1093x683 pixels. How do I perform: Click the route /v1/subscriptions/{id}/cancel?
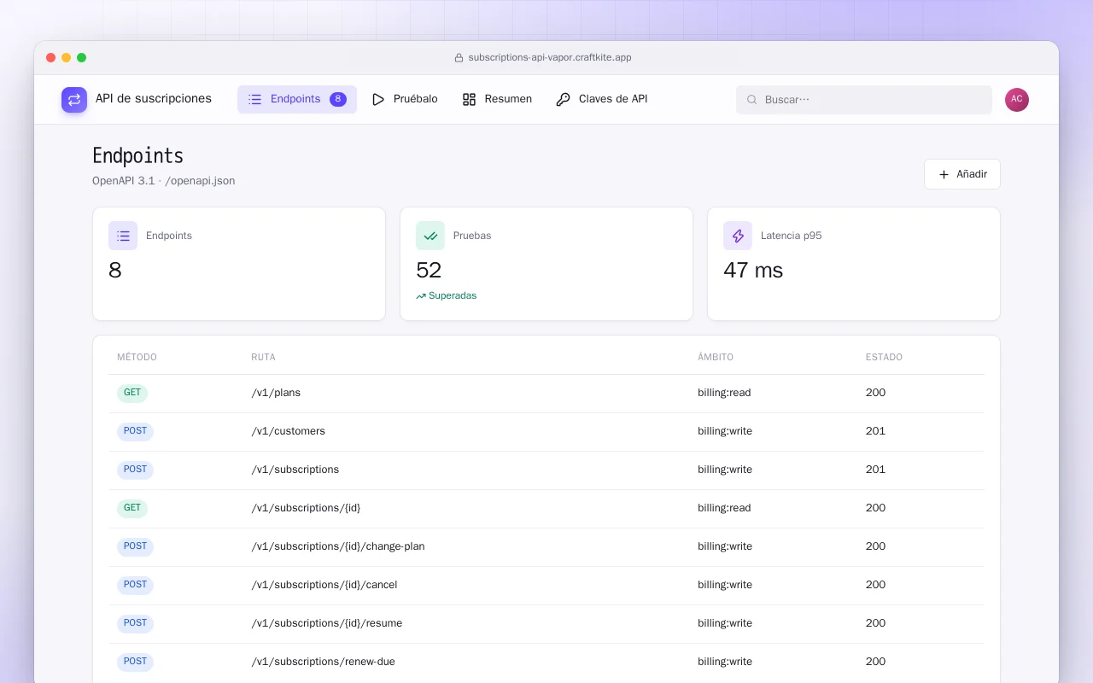click(x=324, y=585)
